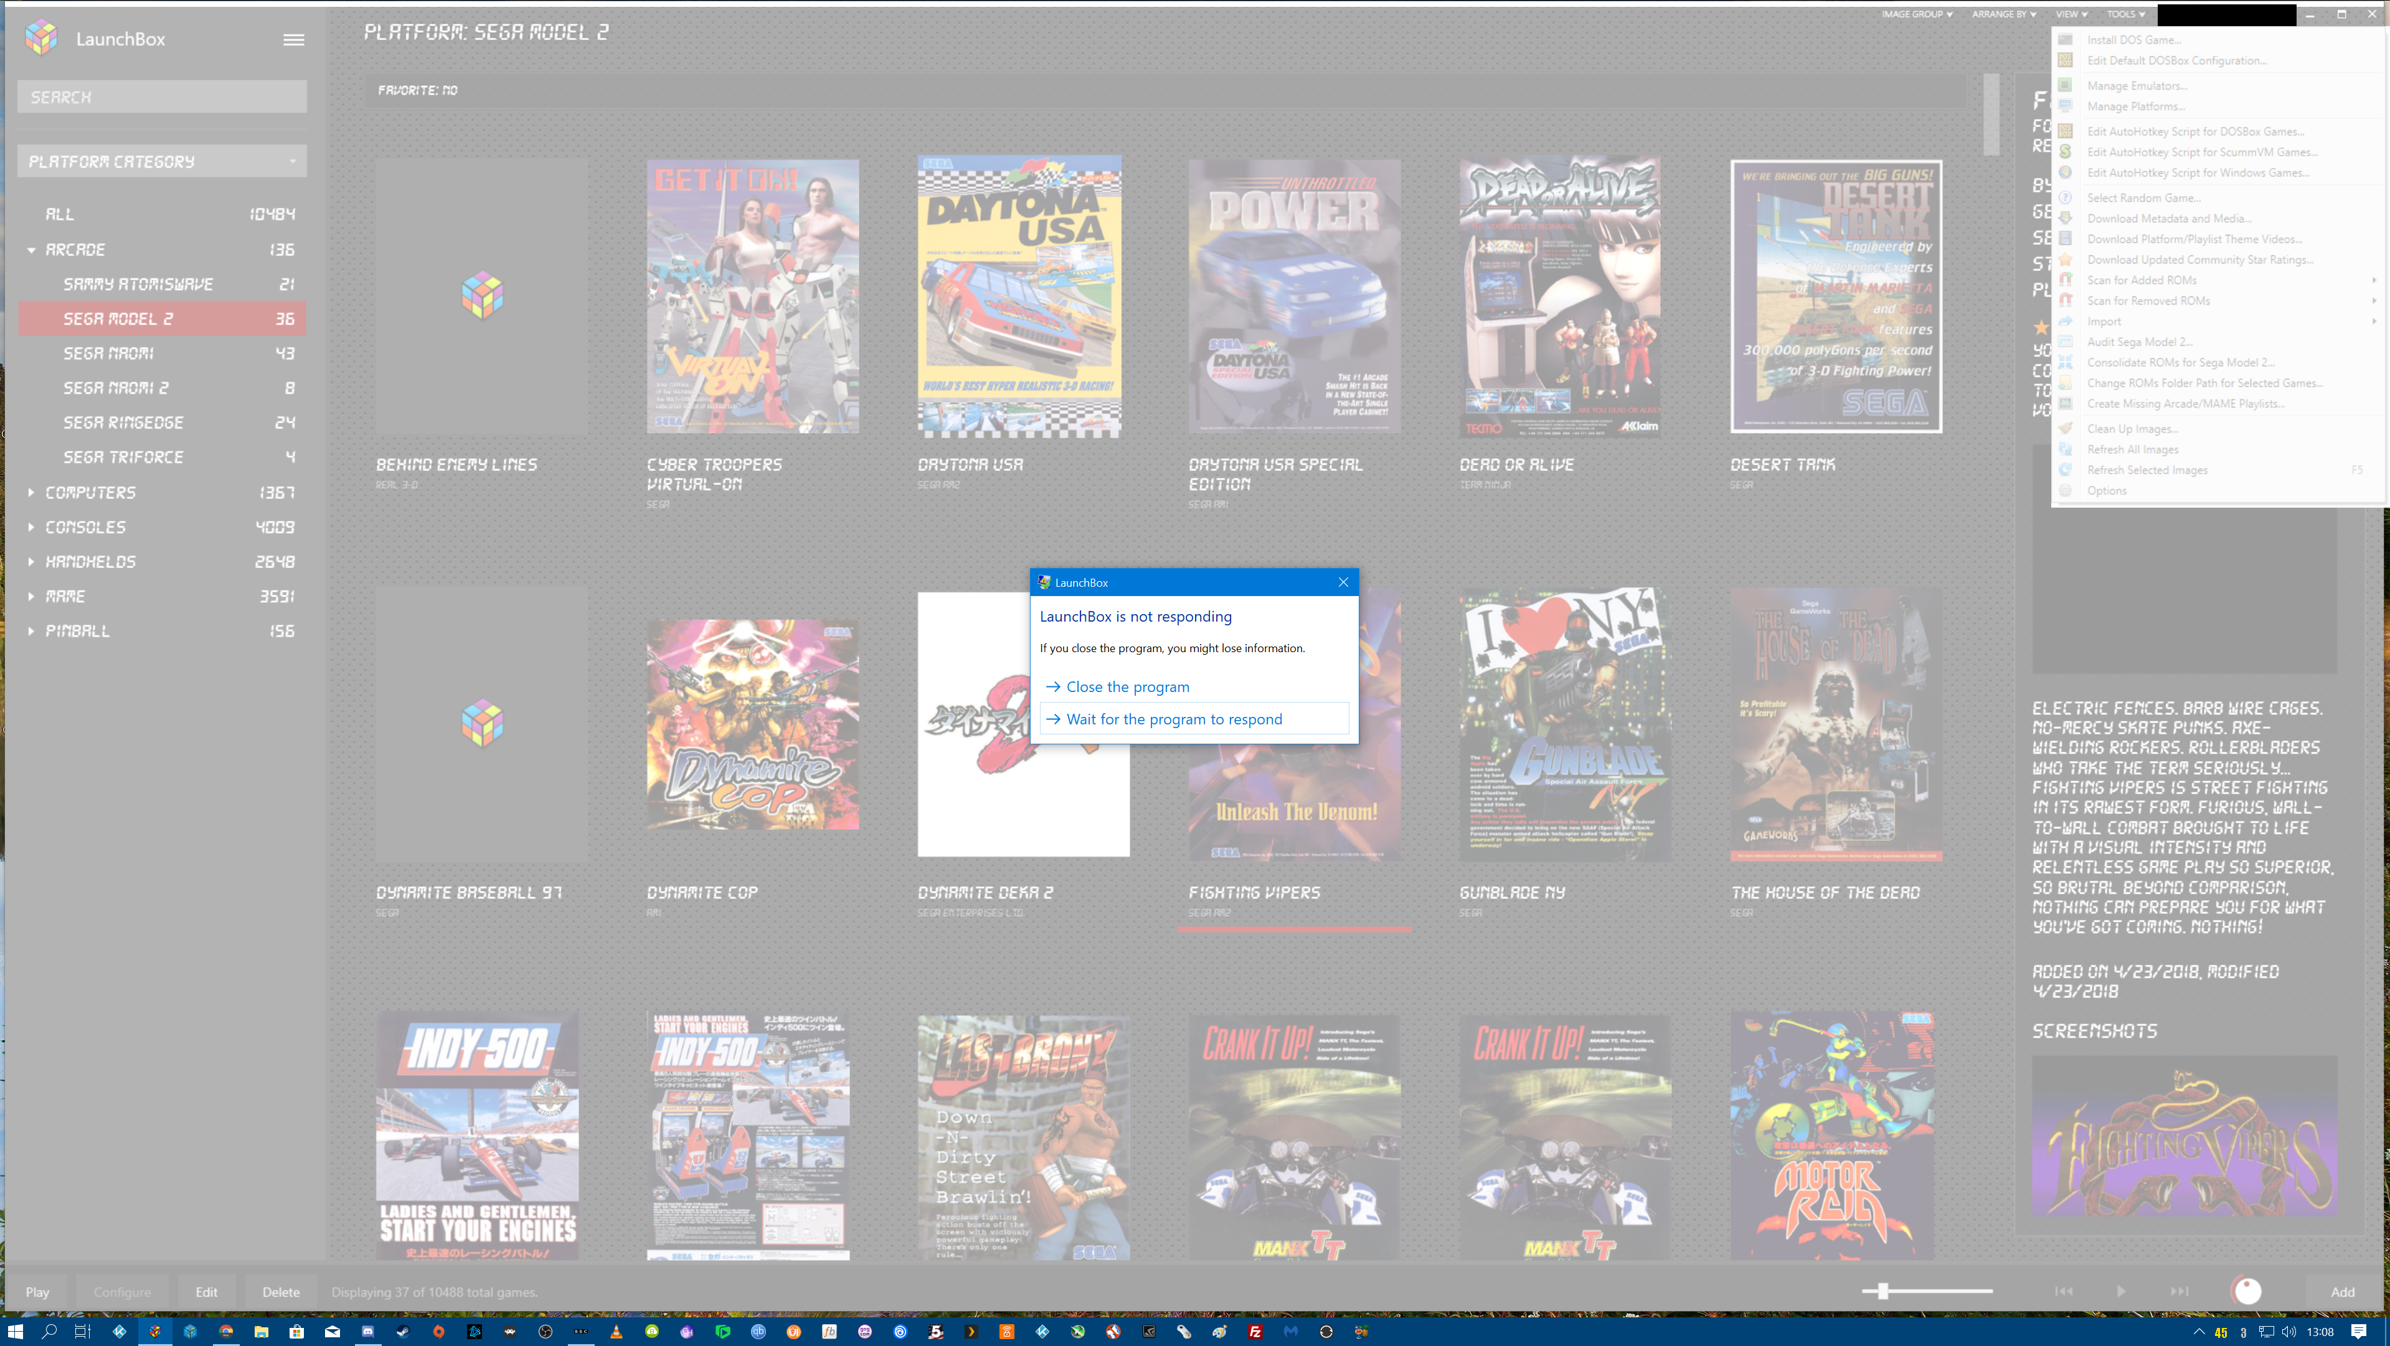This screenshot has height=1346, width=2390.
Task: Open Chrome from the taskbar
Action: (225, 1331)
